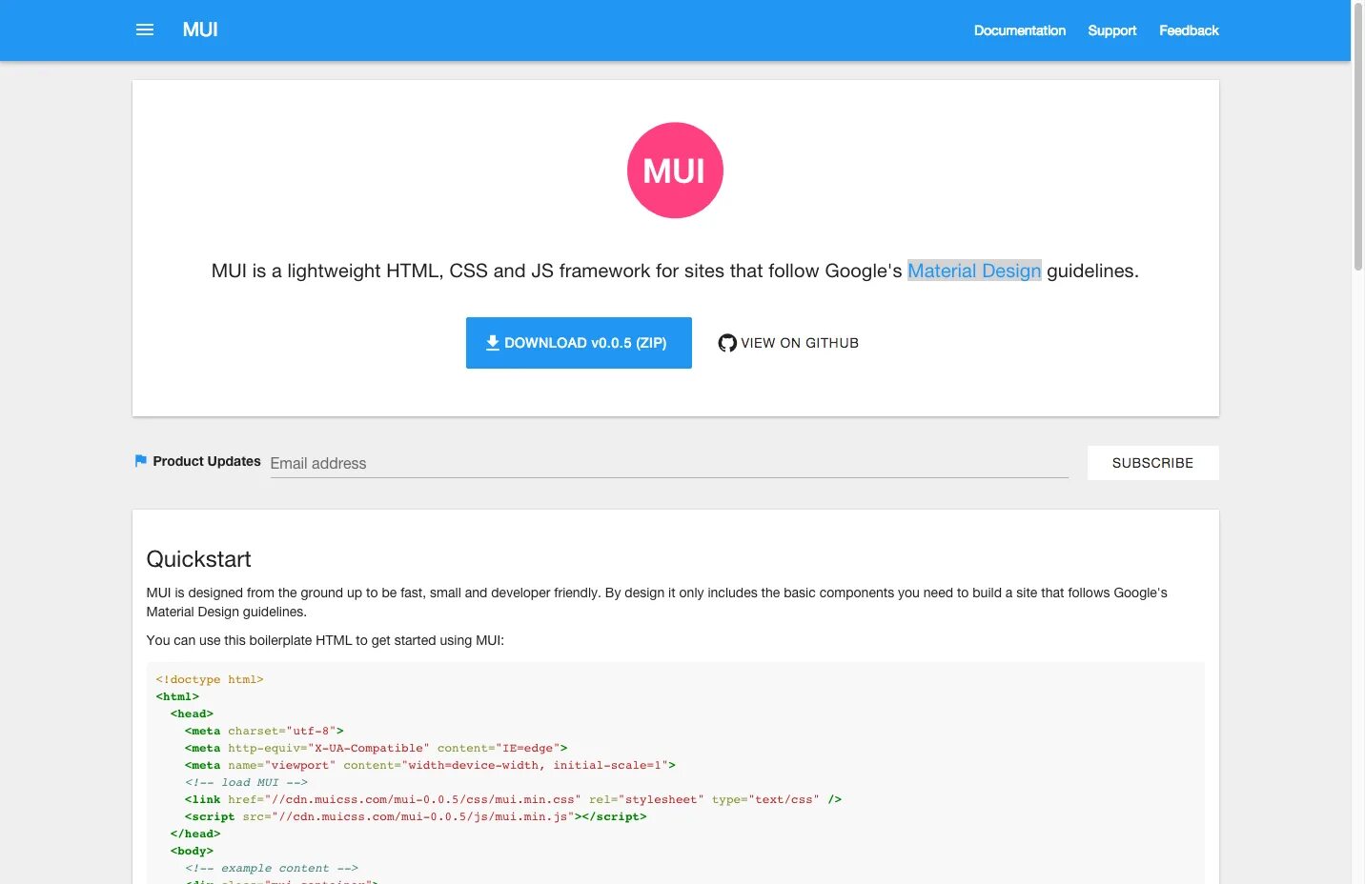Open the Documentation nav link
Viewport: 1365px width, 884px height.
pyautogui.click(x=1020, y=30)
